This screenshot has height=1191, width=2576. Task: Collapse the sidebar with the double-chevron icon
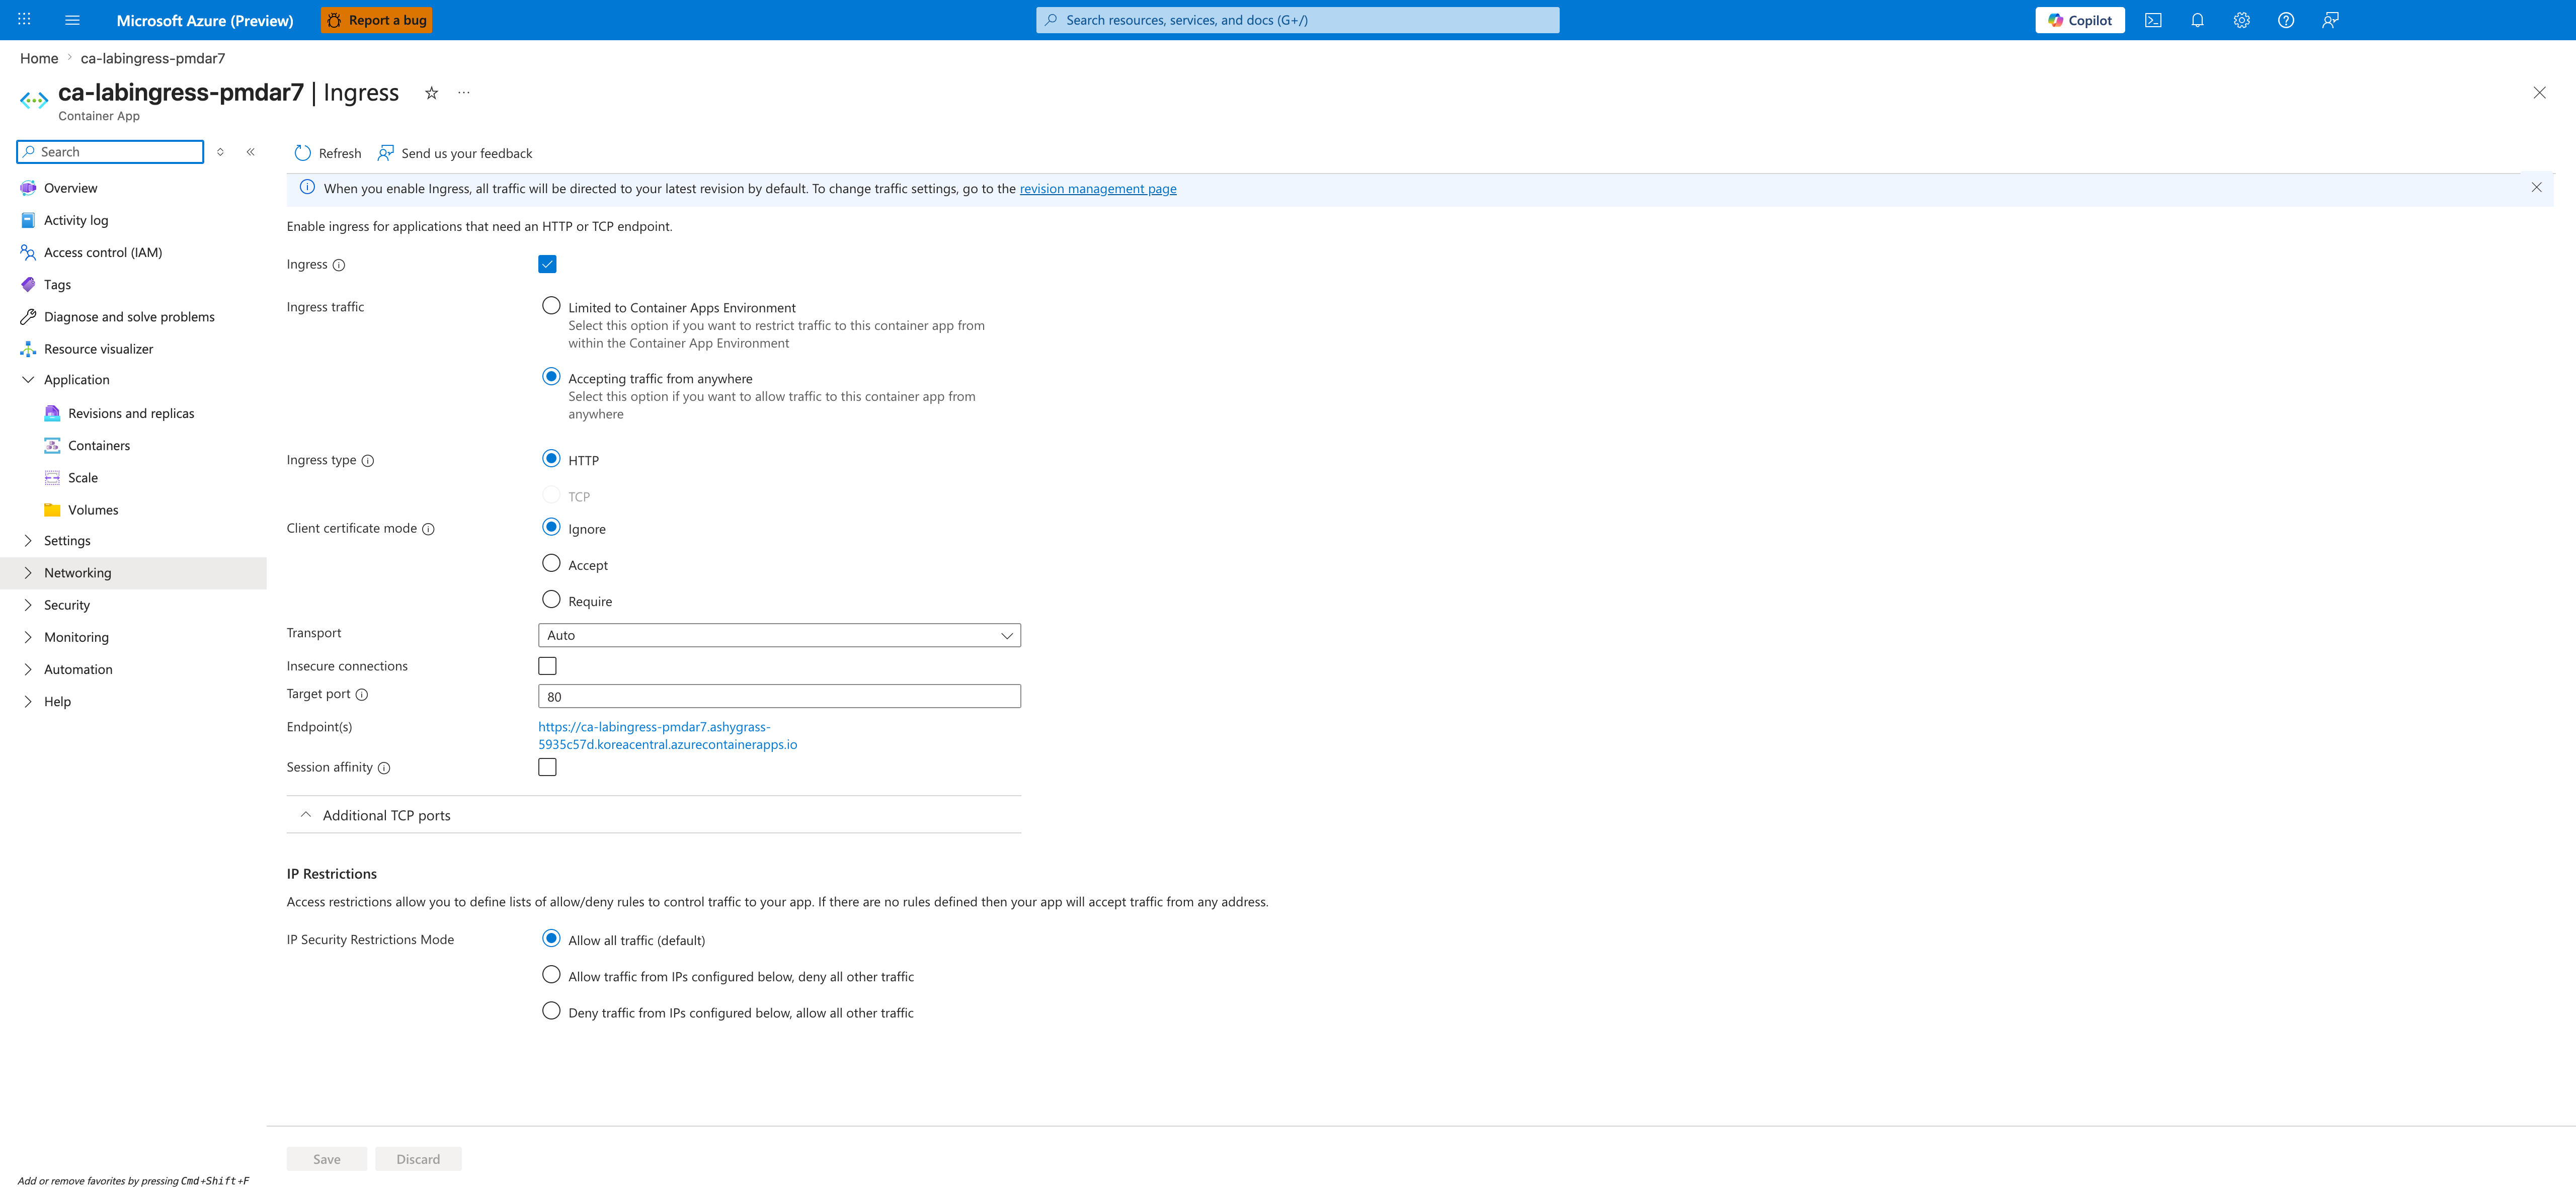coord(251,152)
